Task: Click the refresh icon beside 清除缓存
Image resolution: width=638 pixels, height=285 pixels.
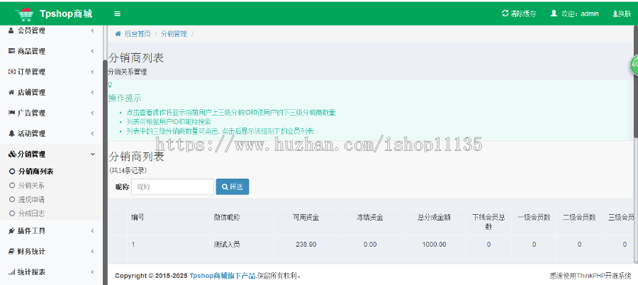Action: (505, 13)
